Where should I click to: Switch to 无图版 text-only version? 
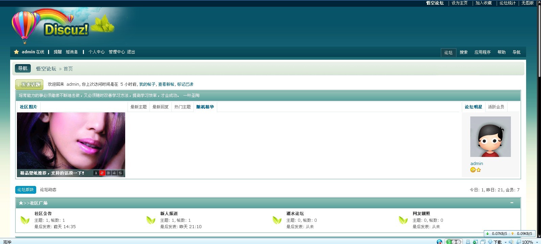(527, 3)
